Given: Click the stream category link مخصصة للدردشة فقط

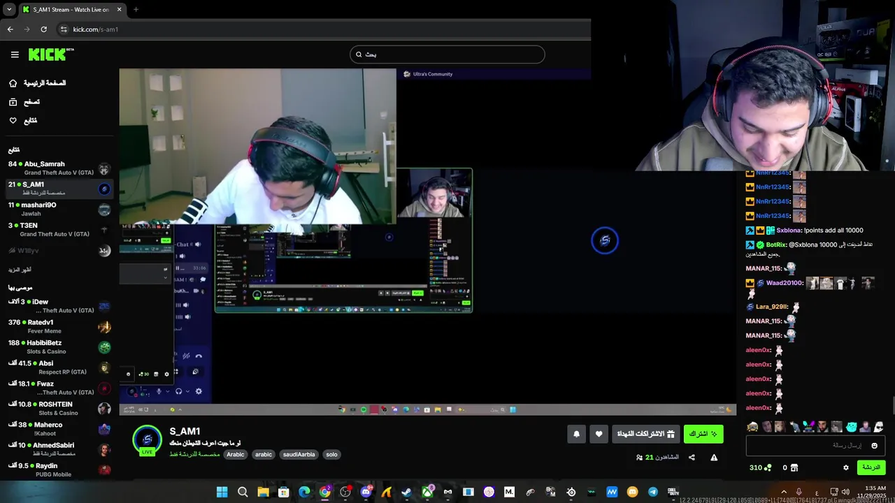Looking at the screenshot, I should 195,454.
